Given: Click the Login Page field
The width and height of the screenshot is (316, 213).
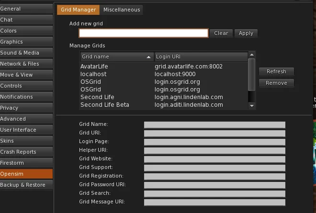Looking at the screenshot, I should point(214,142).
